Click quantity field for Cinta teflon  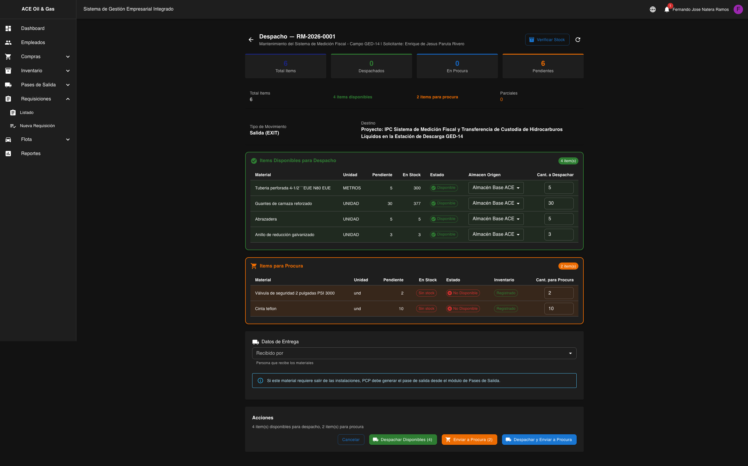click(558, 309)
